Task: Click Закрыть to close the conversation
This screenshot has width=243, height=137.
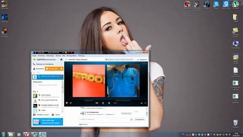Action: [x=142, y=59]
